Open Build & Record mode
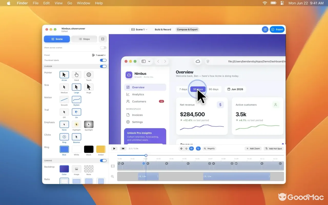Image resolution: width=328 pixels, height=205 pixels. click(x=163, y=29)
